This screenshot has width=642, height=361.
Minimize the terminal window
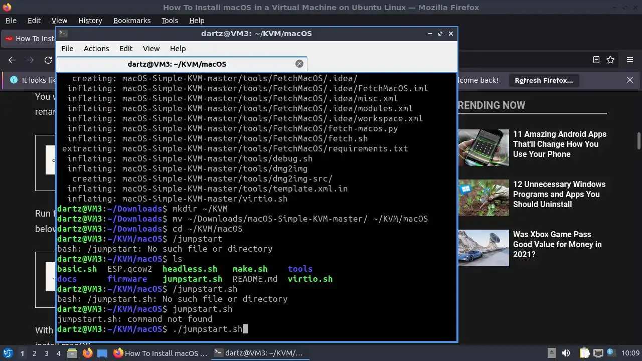pos(430,34)
